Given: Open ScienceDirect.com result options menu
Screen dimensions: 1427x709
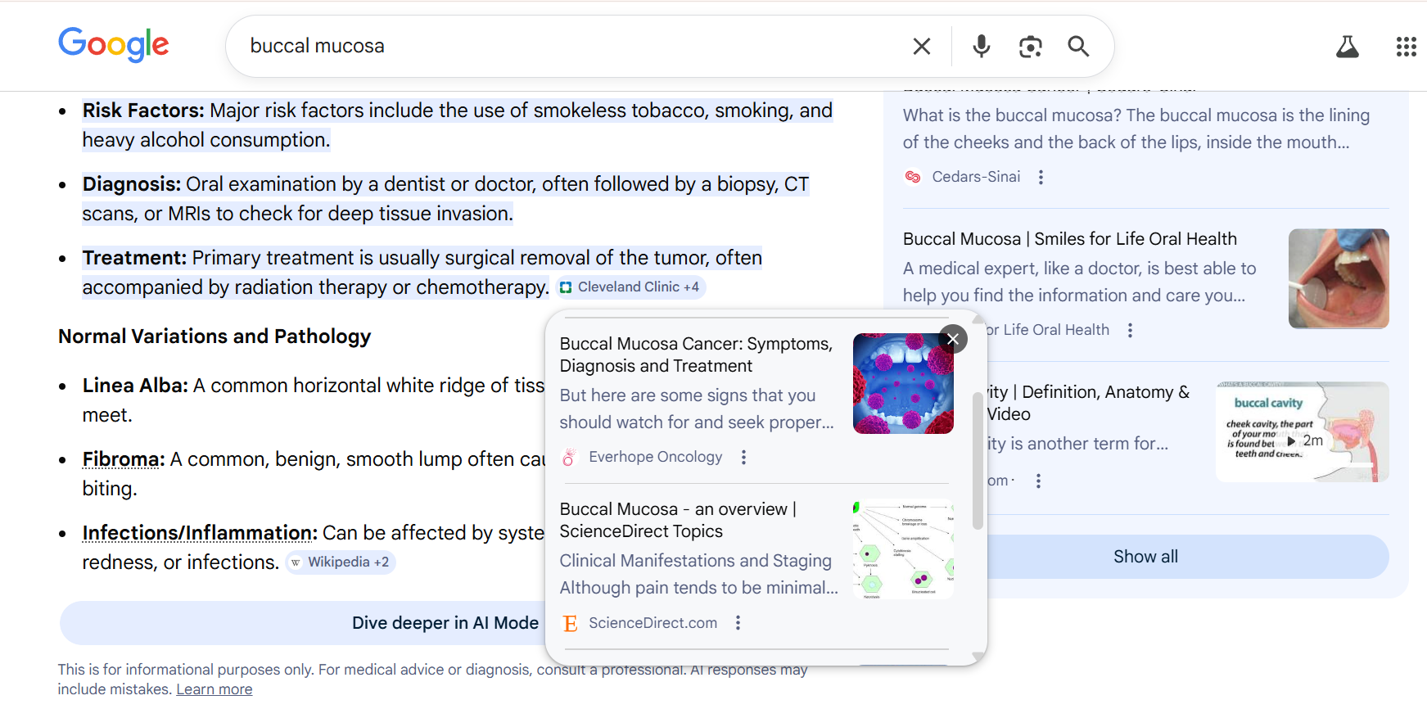Looking at the screenshot, I should pyautogui.click(x=738, y=623).
